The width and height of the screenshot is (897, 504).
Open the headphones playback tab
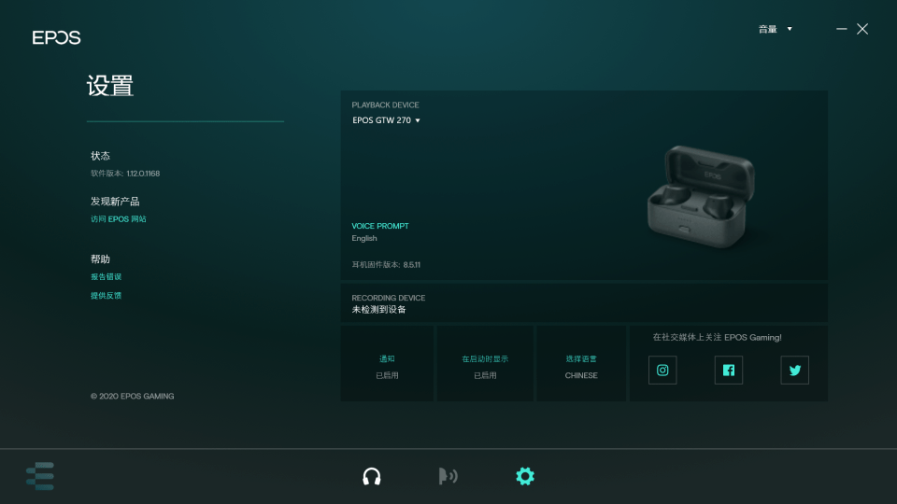click(372, 476)
